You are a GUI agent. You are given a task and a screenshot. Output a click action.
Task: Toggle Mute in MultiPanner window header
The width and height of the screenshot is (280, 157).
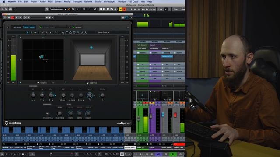pyautogui.click(x=9, y=17)
